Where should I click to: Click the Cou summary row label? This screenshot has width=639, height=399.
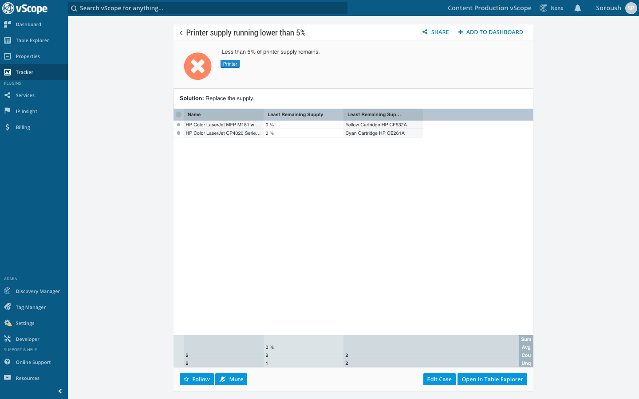[x=526, y=355]
